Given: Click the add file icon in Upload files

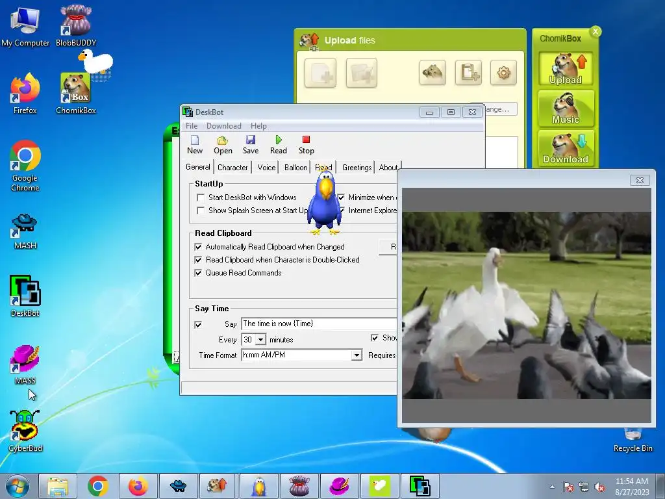Looking at the screenshot, I should click(x=320, y=73).
